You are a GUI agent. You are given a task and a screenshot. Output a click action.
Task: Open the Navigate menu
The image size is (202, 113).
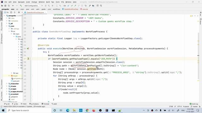pos(21,2)
